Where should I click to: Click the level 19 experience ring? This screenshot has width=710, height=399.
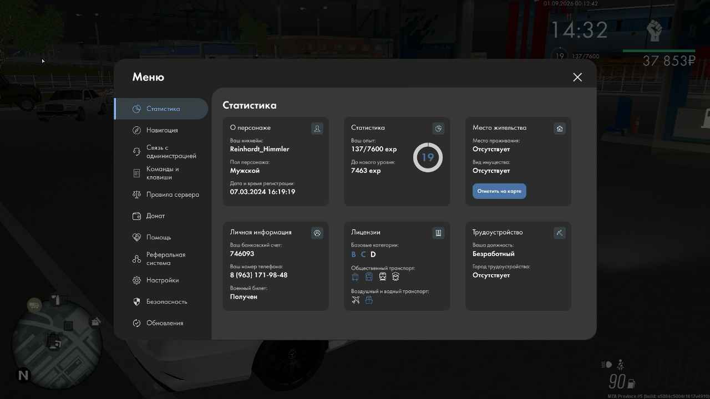point(428,157)
